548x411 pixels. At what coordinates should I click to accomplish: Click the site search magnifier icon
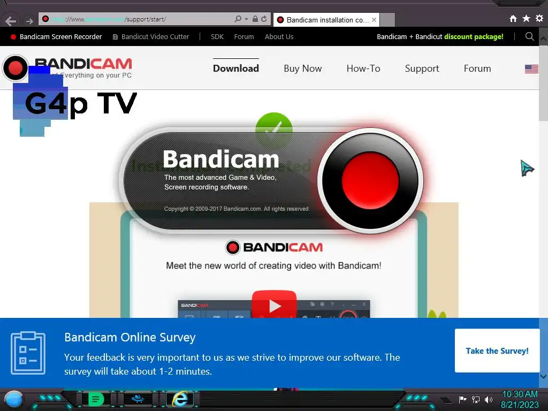(x=529, y=36)
